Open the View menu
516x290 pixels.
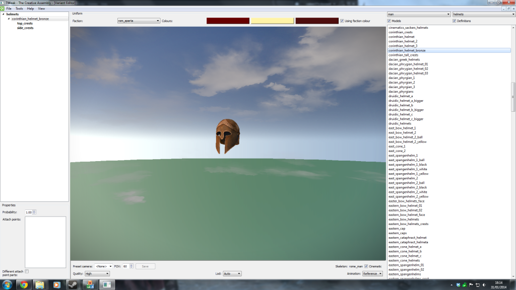[x=41, y=9]
